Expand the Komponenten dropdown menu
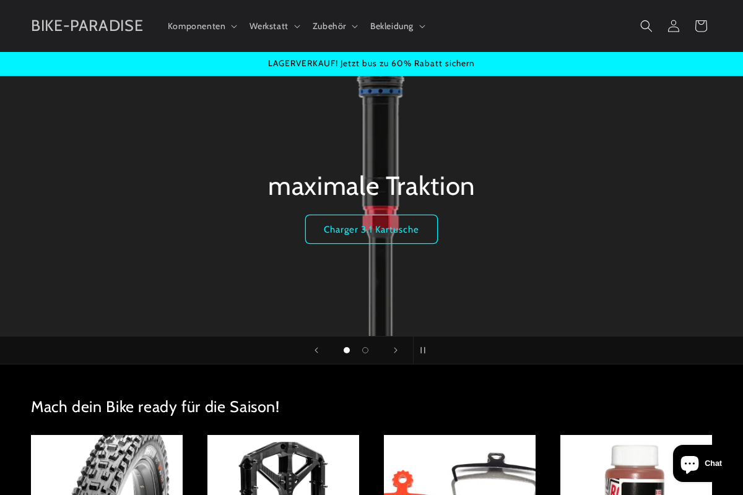 [197, 26]
